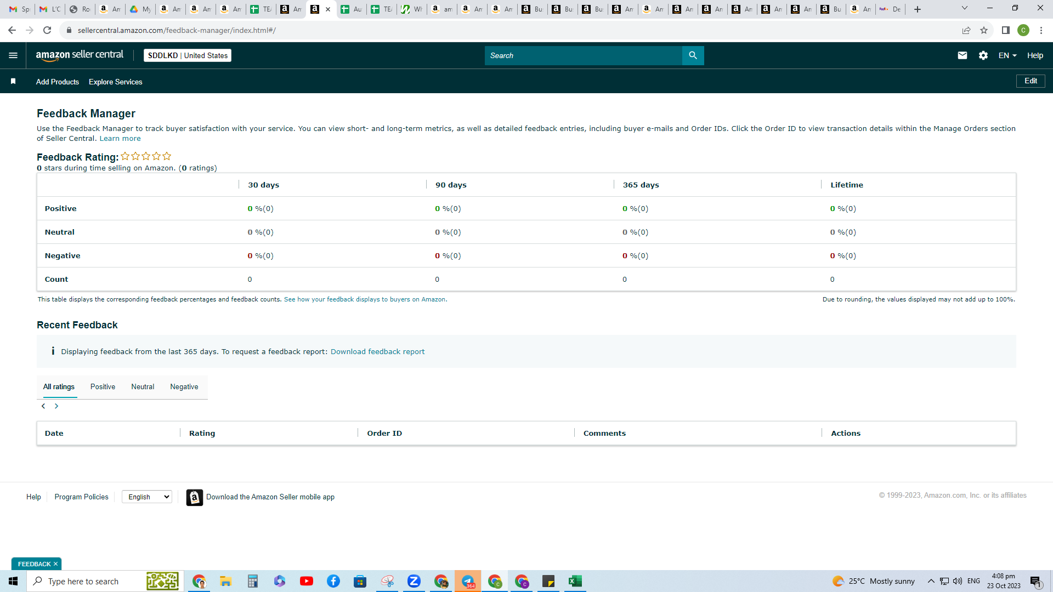Image resolution: width=1053 pixels, height=592 pixels.
Task: Open a new browser tab
Action: [918, 9]
